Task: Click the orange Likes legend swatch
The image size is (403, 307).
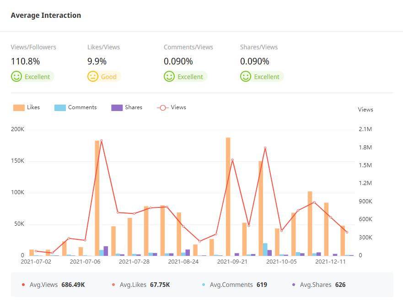Action: click(19, 108)
